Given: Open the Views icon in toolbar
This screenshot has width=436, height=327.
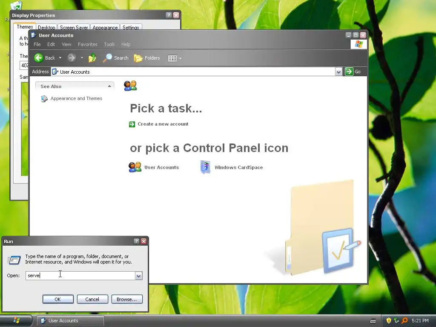Looking at the screenshot, I should click(172, 58).
